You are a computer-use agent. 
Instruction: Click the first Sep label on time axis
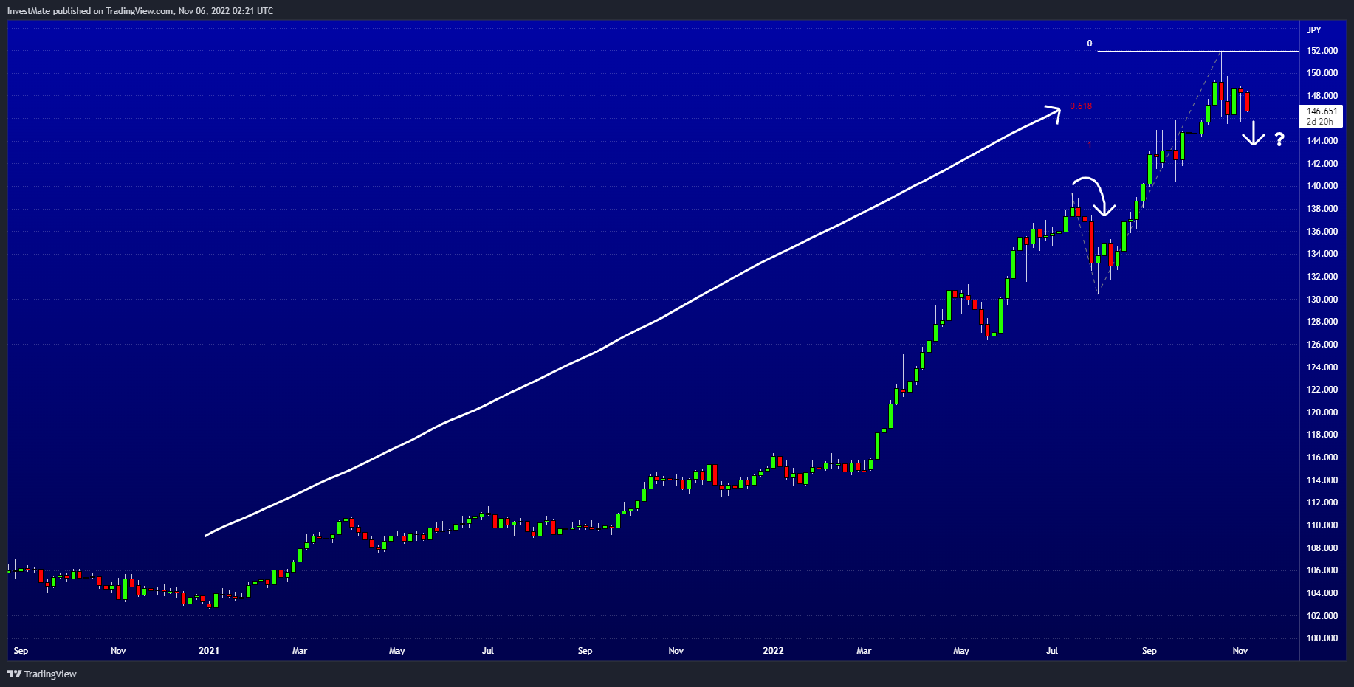[21, 651]
